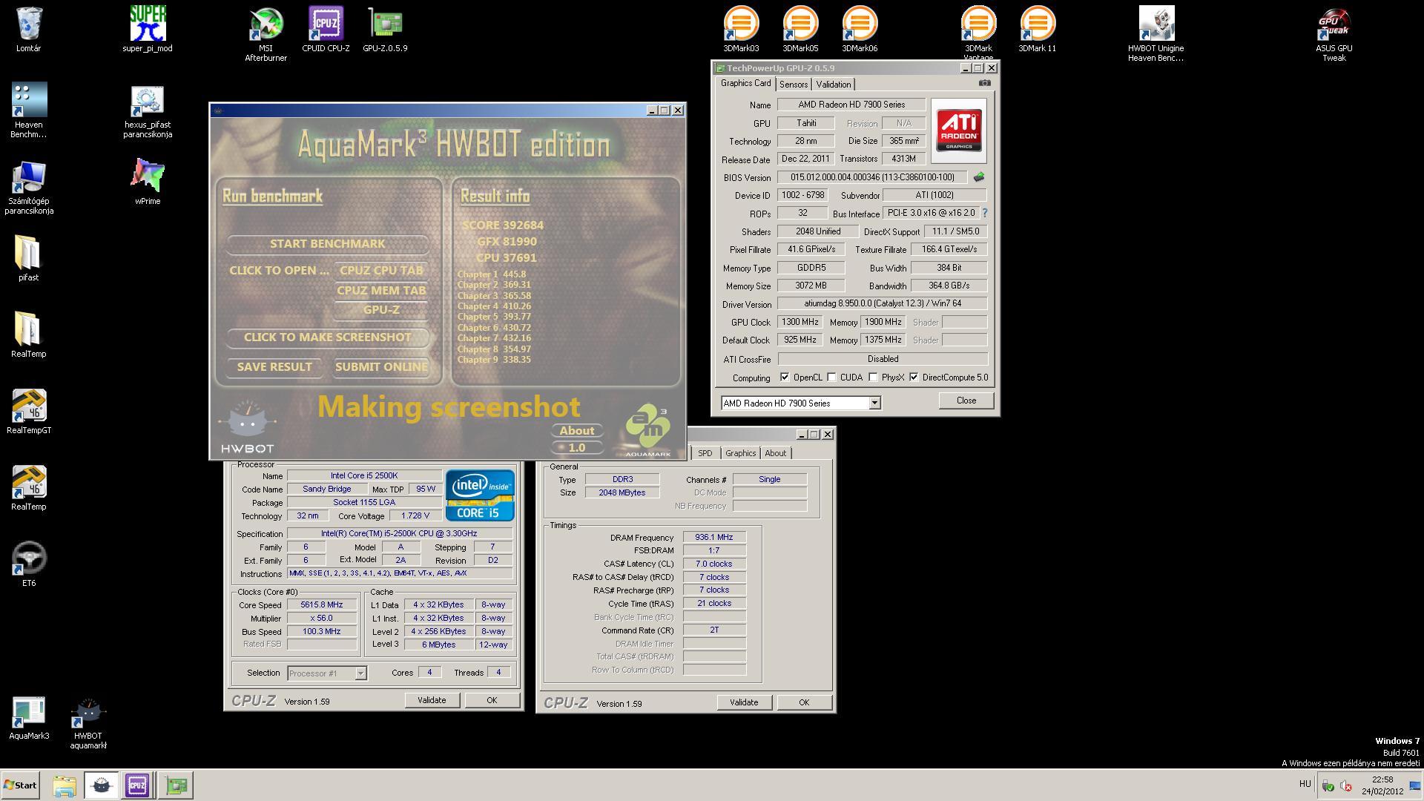Launch wPrime desktop icon
Screen dimensions: 1424x801
pyautogui.click(x=148, y=182)
